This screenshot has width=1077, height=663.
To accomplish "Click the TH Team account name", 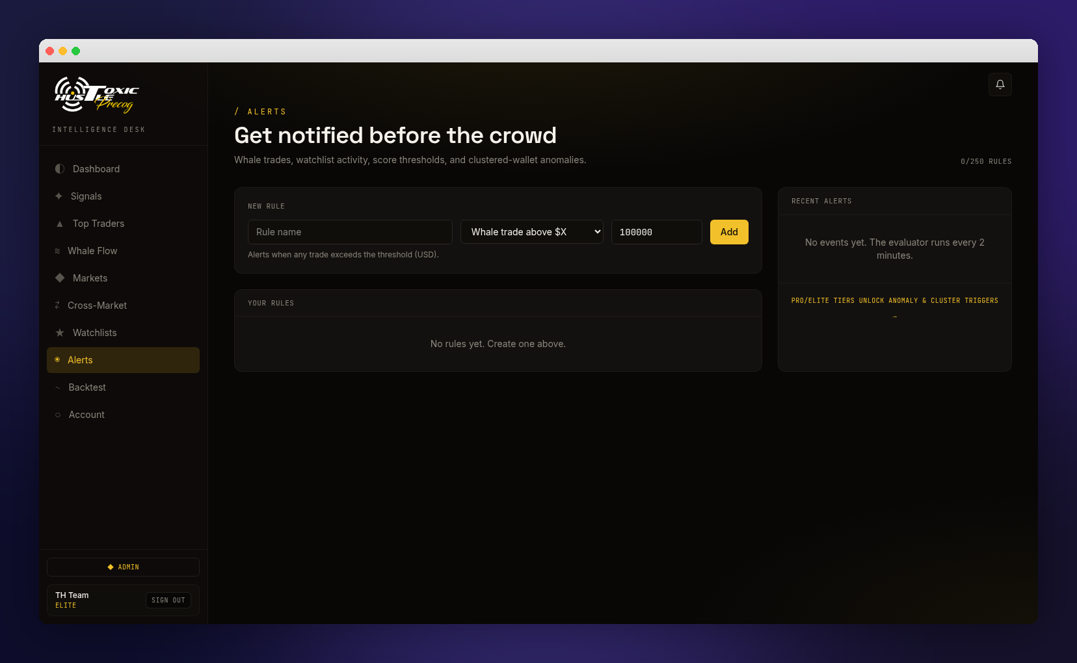I will tap(72, 595).
